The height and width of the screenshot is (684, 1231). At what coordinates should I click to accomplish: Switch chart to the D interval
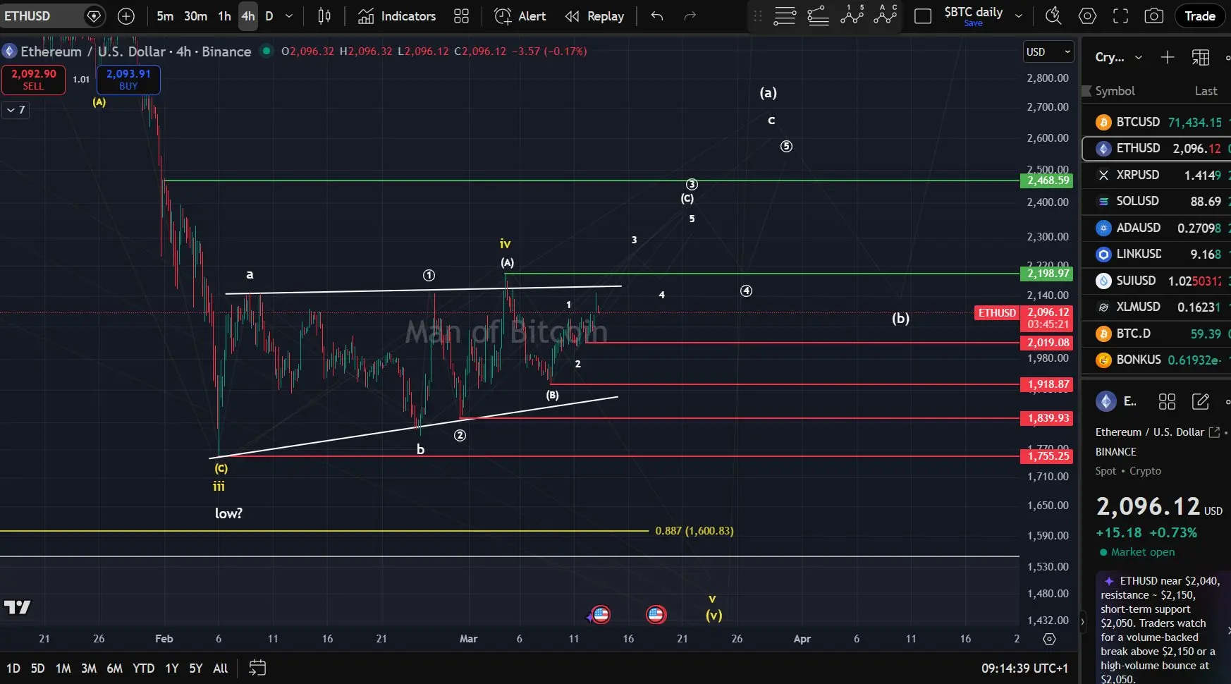tap(269, 16)
